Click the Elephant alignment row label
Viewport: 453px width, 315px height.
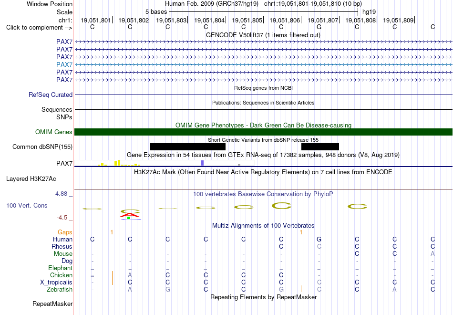click(61, 268)
